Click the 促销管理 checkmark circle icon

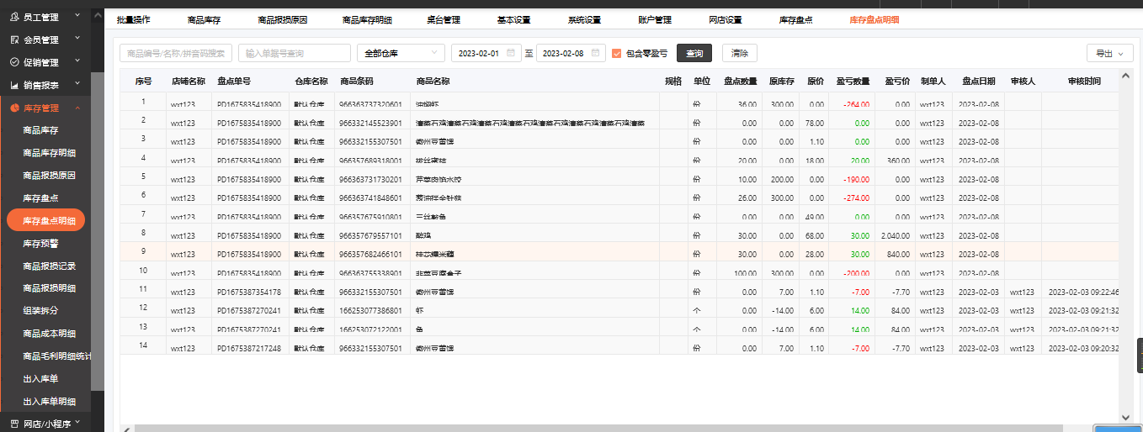[14, 62]
